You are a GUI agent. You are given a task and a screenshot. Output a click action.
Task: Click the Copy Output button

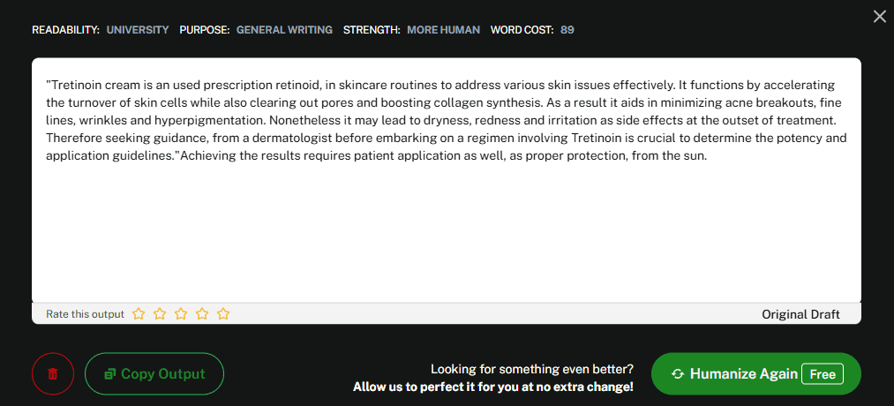(154, 374)
